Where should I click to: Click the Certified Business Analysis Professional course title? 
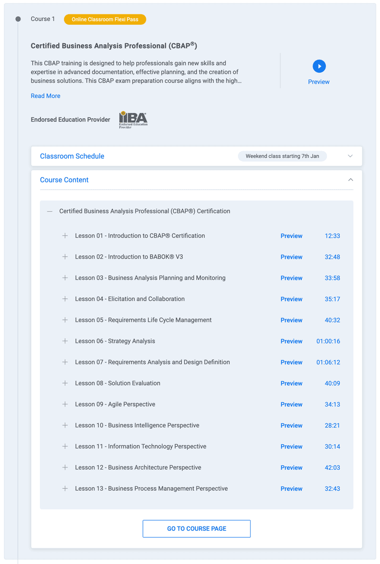click(114, 46)
